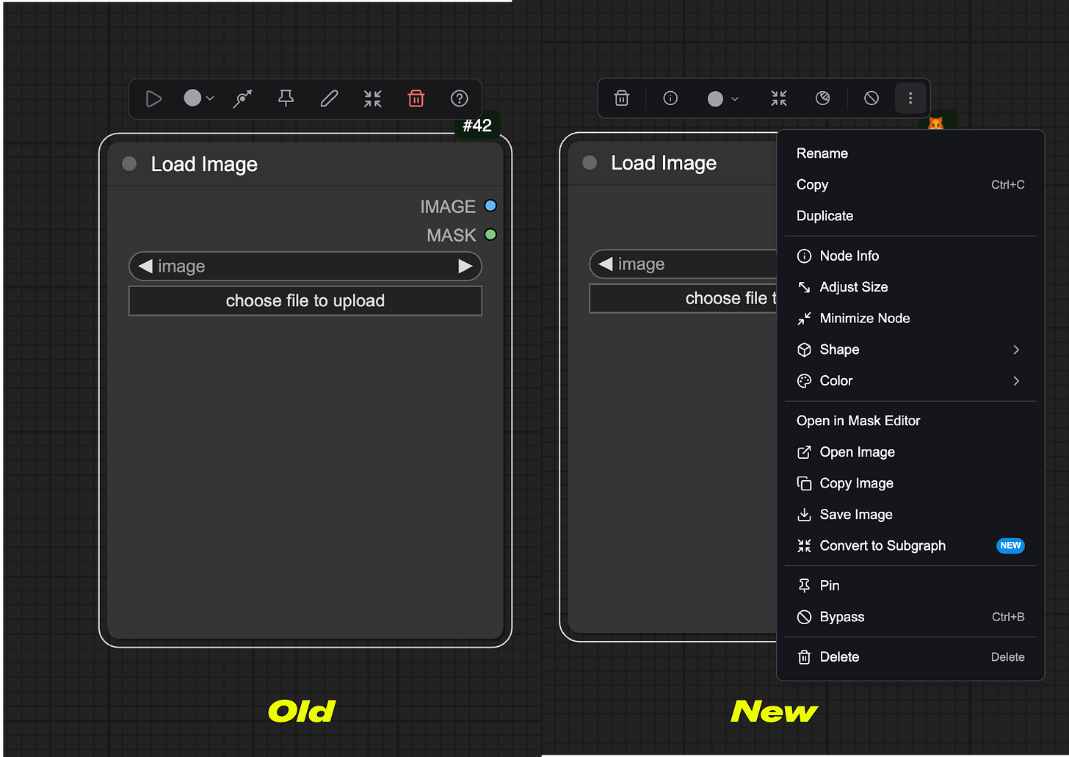
Task: Click left arrow of New node image selector
Action: tap(606, 264)
